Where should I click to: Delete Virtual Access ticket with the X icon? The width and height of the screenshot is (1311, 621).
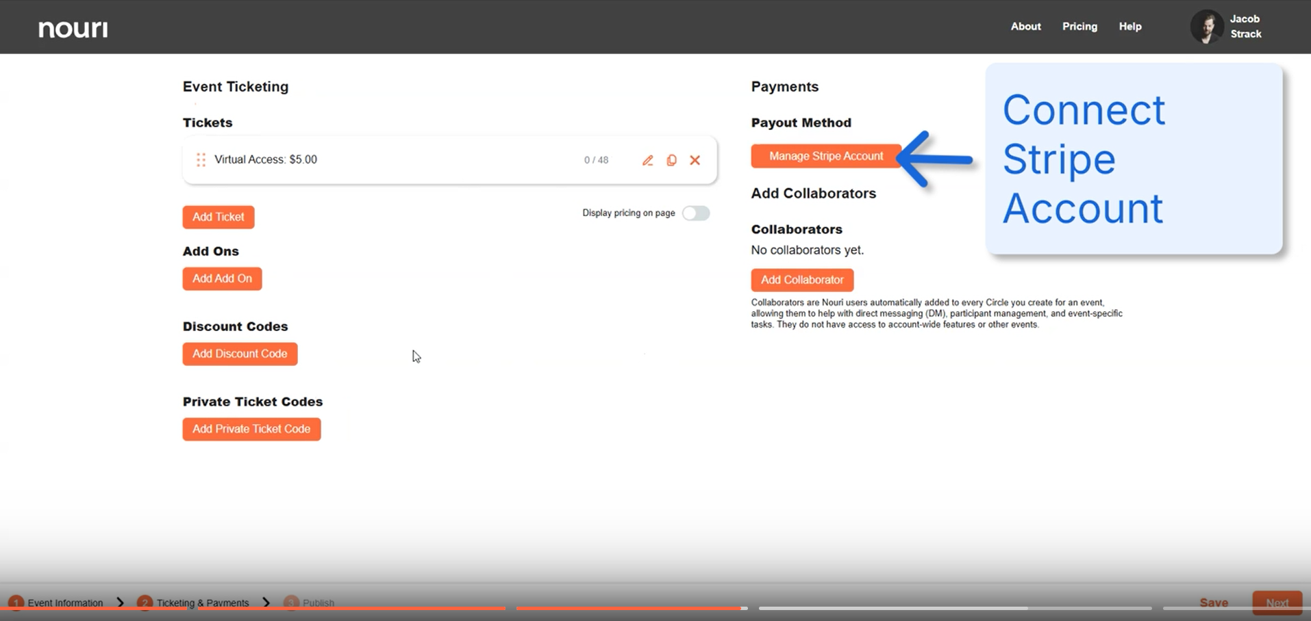click(x=695, y=160)
